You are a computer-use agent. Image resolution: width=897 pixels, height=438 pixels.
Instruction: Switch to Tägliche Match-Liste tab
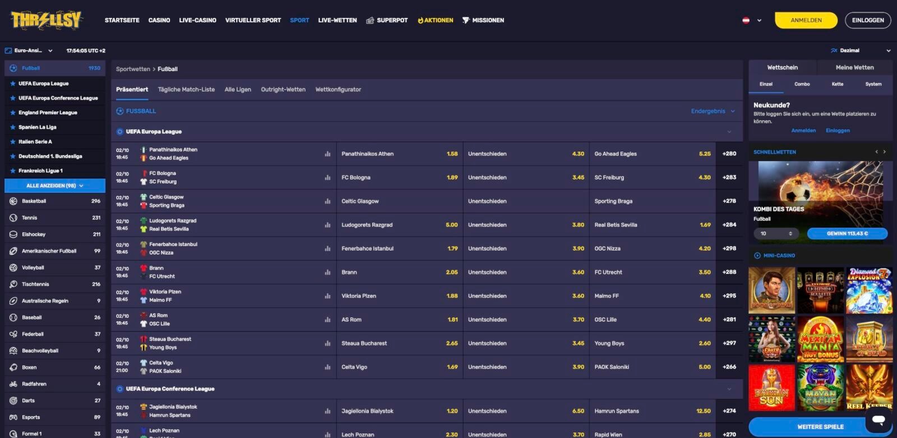pyautogui.click(x=186, y=90)
